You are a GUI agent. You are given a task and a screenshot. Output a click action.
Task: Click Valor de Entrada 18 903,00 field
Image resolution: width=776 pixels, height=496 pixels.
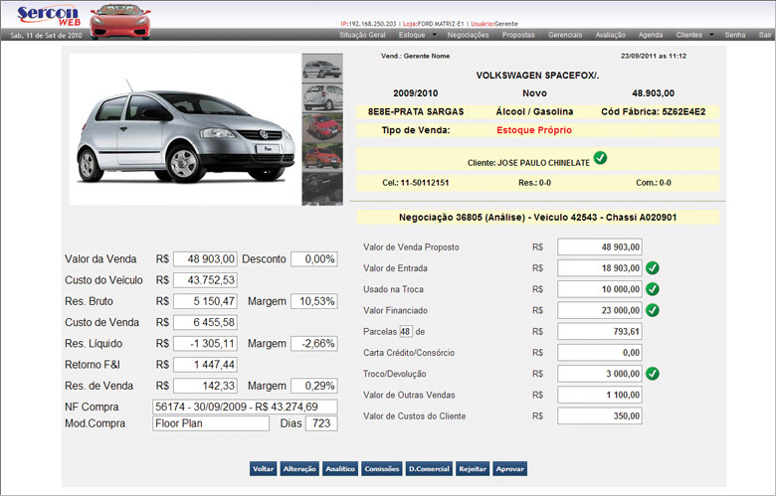coord(600,268)
